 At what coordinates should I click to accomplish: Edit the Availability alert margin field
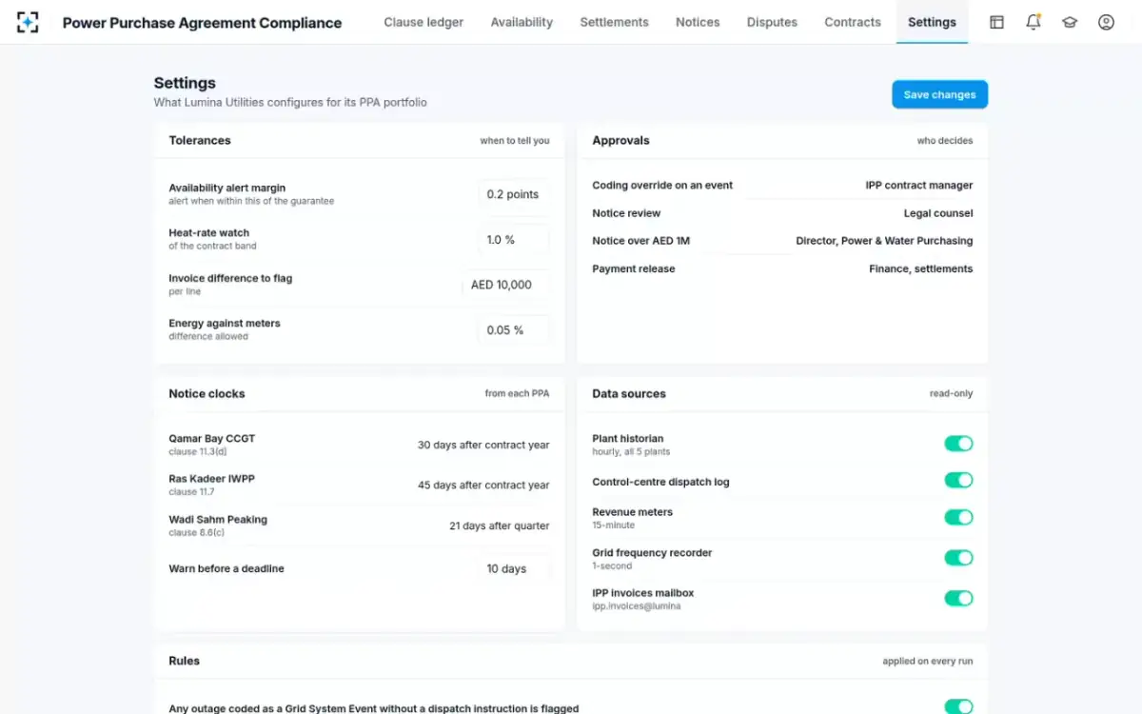513,194
